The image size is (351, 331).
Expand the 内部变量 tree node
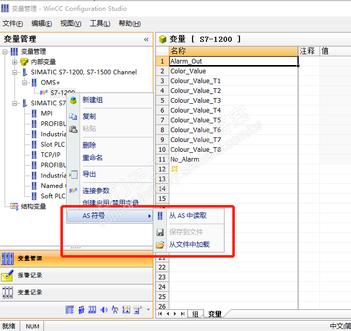[x=14, y=62]
